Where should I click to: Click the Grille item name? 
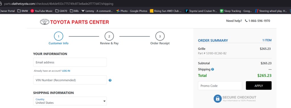(202, 49)
